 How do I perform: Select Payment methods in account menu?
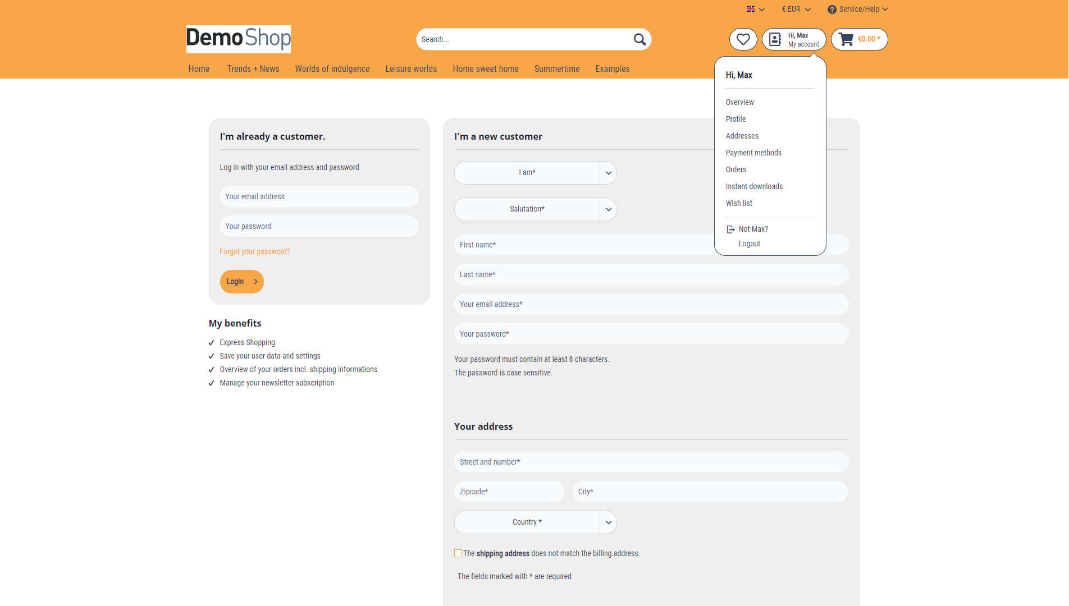tap(753, 153)
